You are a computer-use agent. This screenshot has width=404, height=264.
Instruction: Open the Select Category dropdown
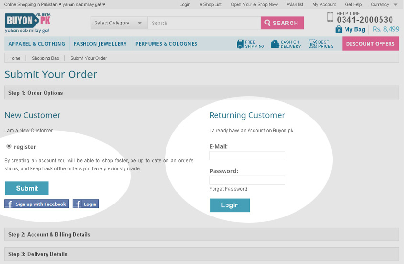coord(119,23)
